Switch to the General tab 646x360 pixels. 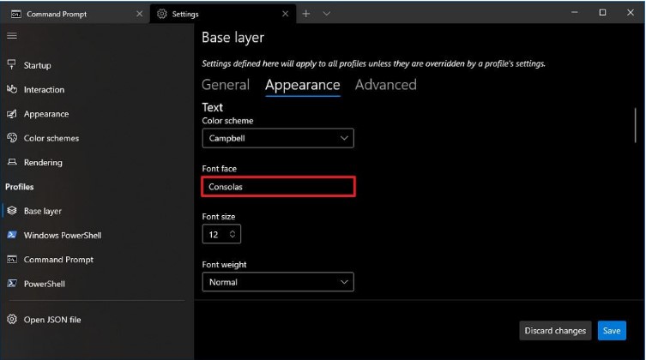coord(225,85)
